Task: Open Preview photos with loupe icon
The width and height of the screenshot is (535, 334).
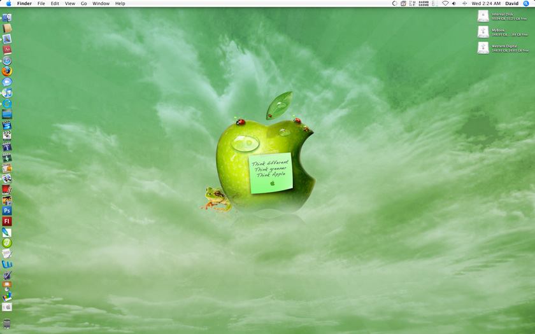Action: [7, 179]
